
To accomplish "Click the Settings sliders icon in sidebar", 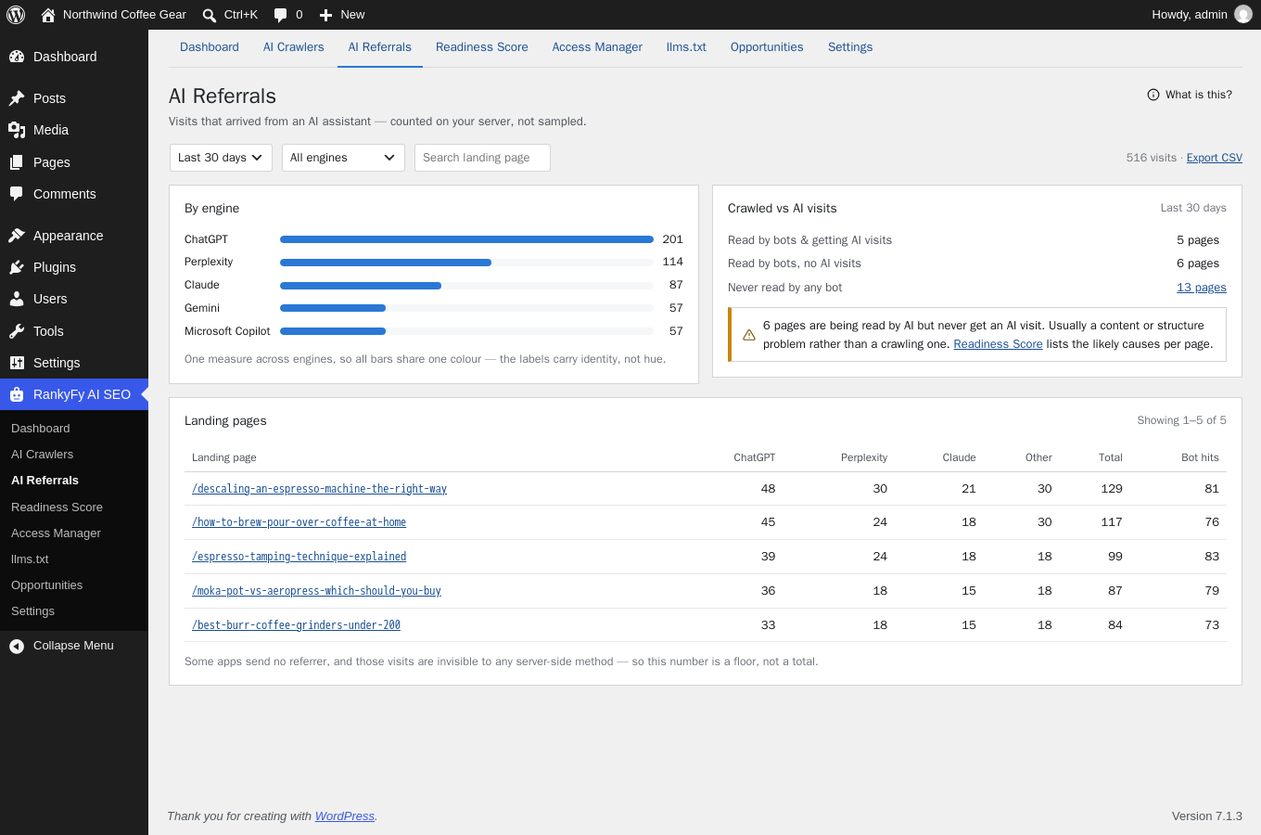I will point(17,363).
